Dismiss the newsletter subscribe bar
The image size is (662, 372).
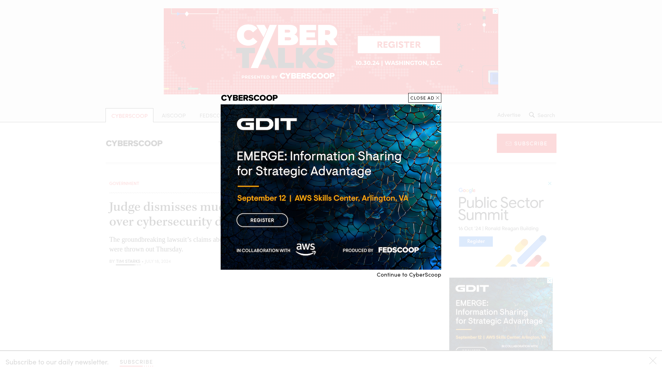(x=653, y=361)
